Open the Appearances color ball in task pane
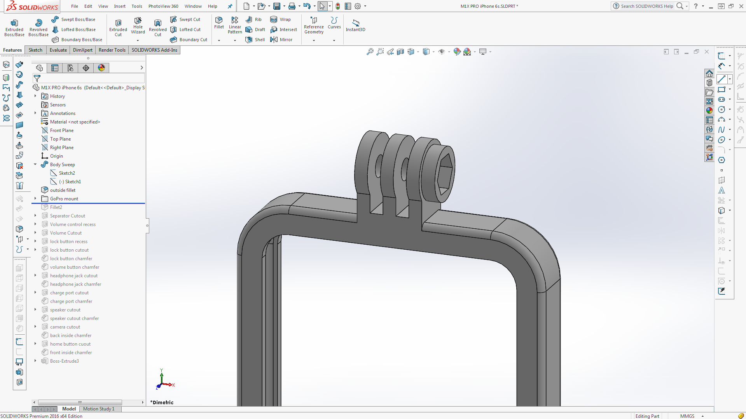The height and width of the screenshot is (419, 746). click(x=709, y=111)
